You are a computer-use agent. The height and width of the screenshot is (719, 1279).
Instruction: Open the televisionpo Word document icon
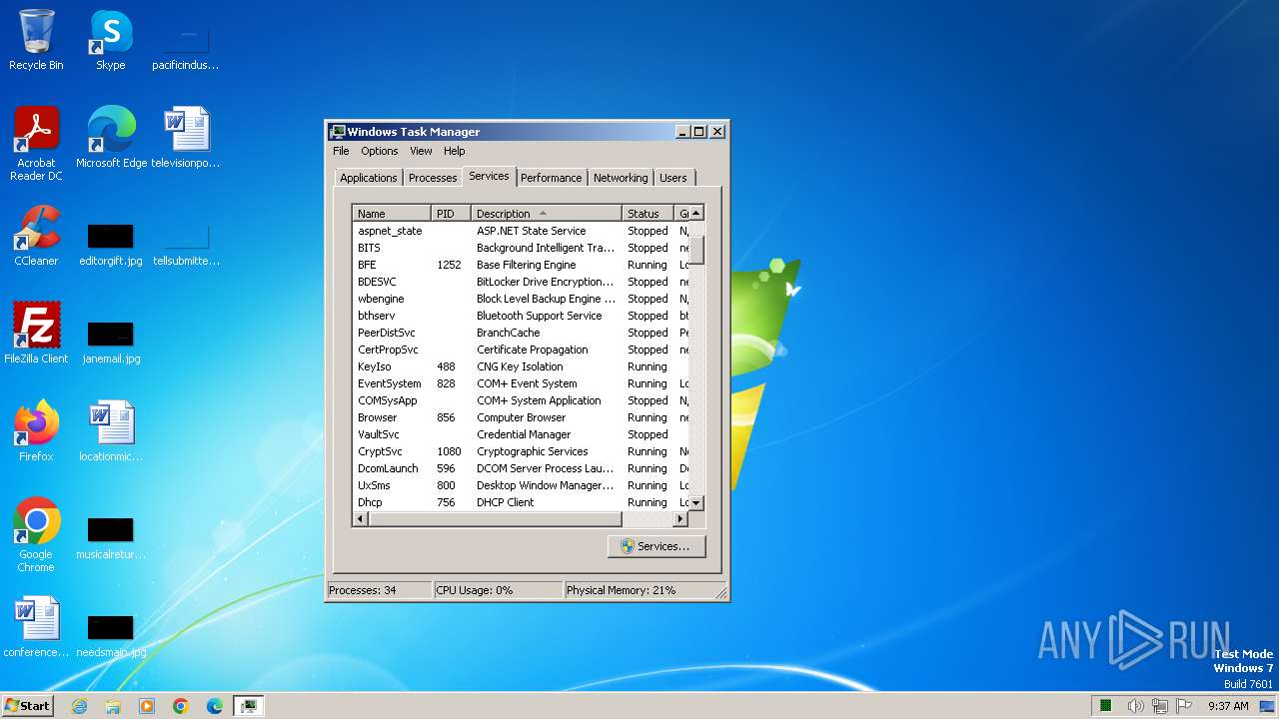tap(186, 138)
